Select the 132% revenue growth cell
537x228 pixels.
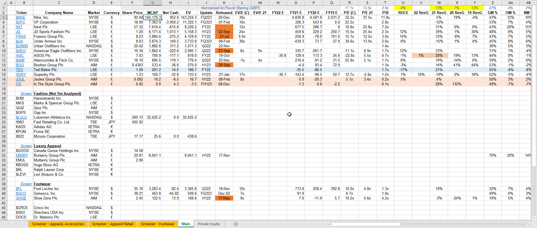[x=457, y=84]
